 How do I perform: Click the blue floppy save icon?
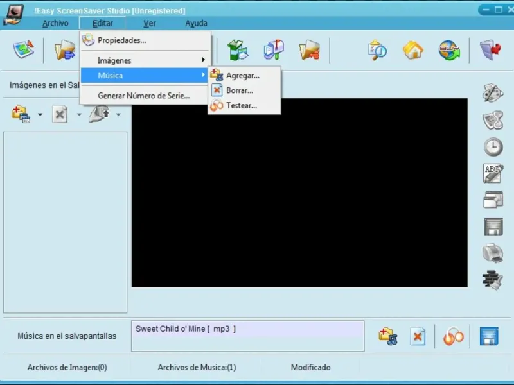click(489, 336)
